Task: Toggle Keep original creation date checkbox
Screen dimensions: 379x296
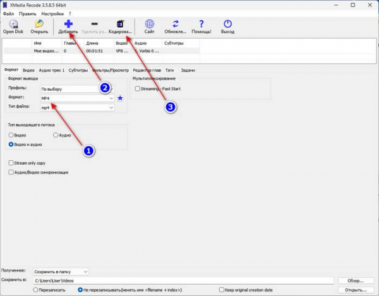Action: pos(222,290)
